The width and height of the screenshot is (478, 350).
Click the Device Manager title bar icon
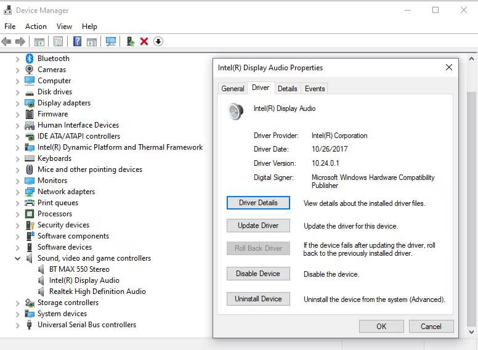[x=7, y=10]
